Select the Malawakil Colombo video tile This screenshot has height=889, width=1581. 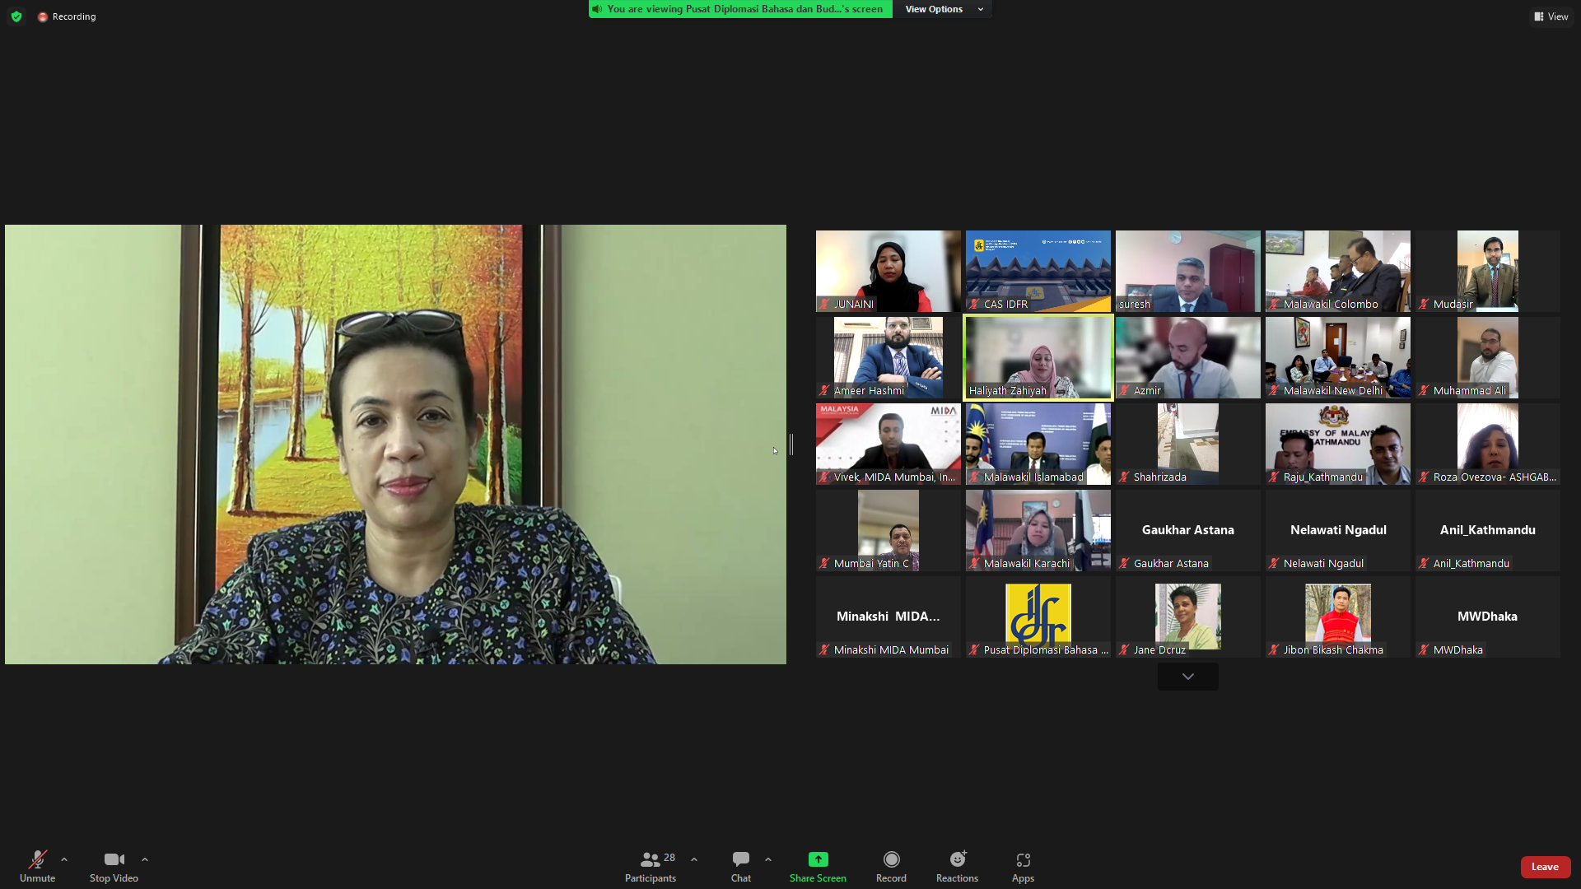coord(1337,271)
